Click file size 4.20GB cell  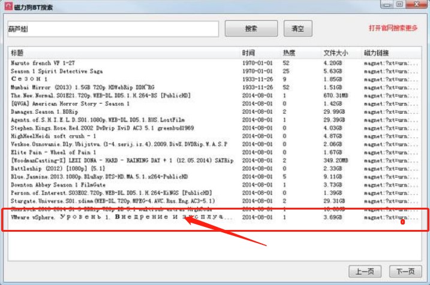[x=333, y=63]
